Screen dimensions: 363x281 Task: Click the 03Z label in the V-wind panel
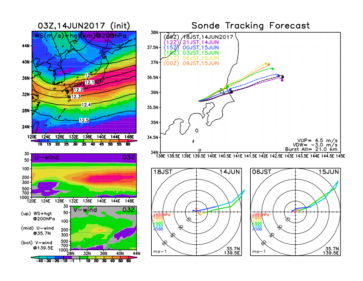(128, 210)
